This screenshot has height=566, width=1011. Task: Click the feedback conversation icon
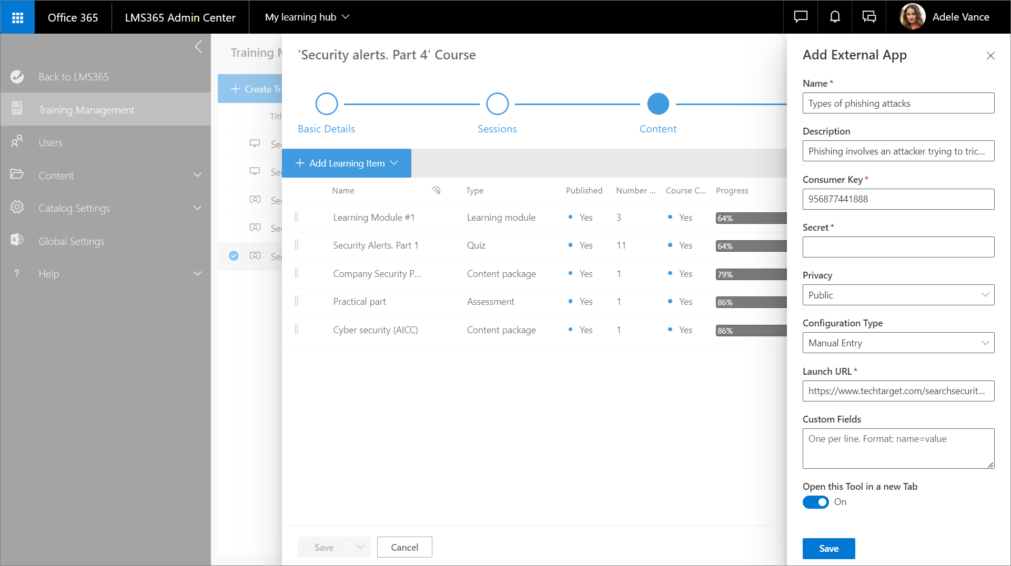point(869,17)
